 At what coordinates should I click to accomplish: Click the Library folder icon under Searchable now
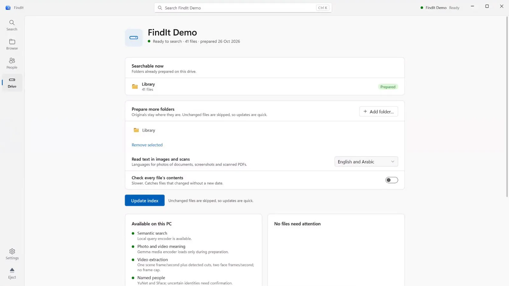click(x=135, y=86)
